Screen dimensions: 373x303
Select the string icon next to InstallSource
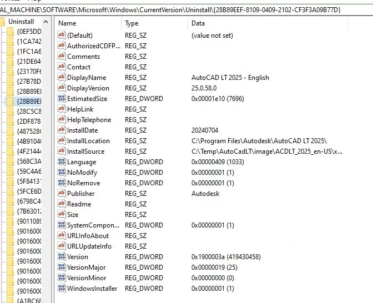click(x=62, y=151)
